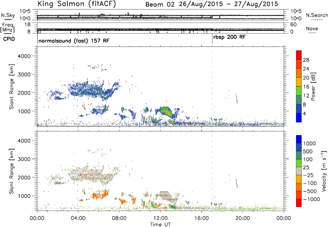328x227 pixels.
Task: Click the 'normalsound (fast) 157 RF' label
Action: 74,41
